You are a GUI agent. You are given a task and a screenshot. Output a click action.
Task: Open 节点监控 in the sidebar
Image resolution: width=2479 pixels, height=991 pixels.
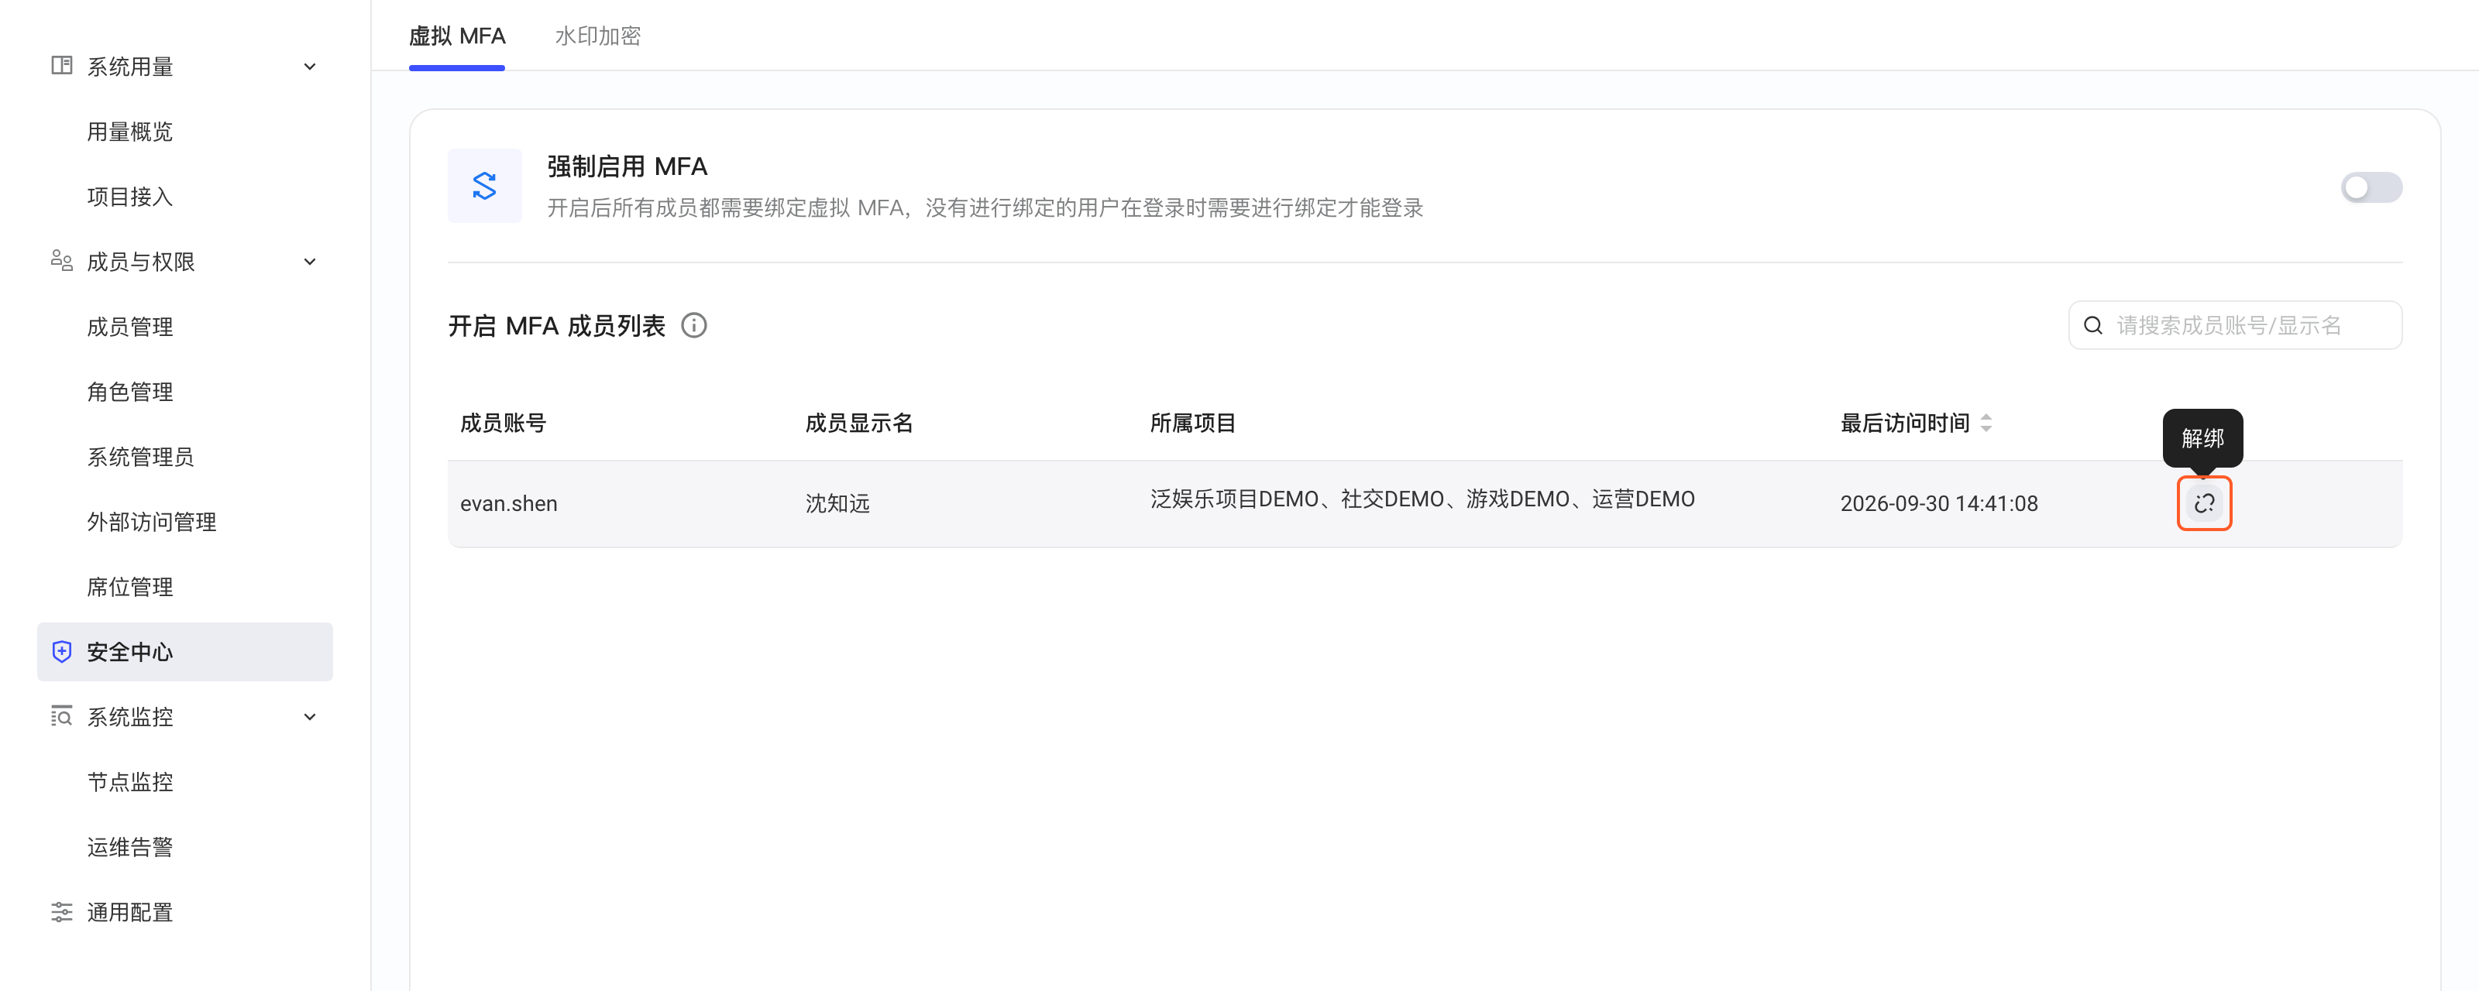coord(130,782)
